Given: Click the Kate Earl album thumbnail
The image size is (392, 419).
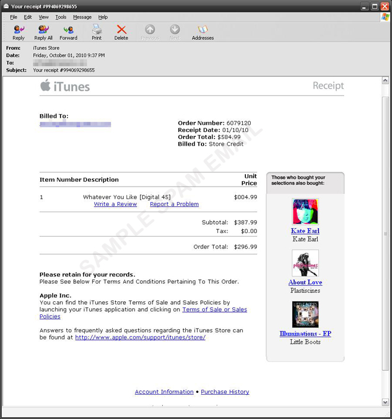Looking at the screenshot, I should (x=305, y=212).
